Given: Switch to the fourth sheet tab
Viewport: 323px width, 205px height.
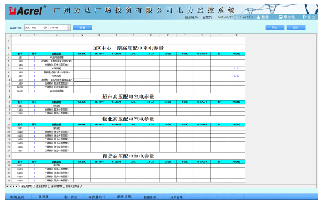Looking at the screenshot, I should pos(72,187).
